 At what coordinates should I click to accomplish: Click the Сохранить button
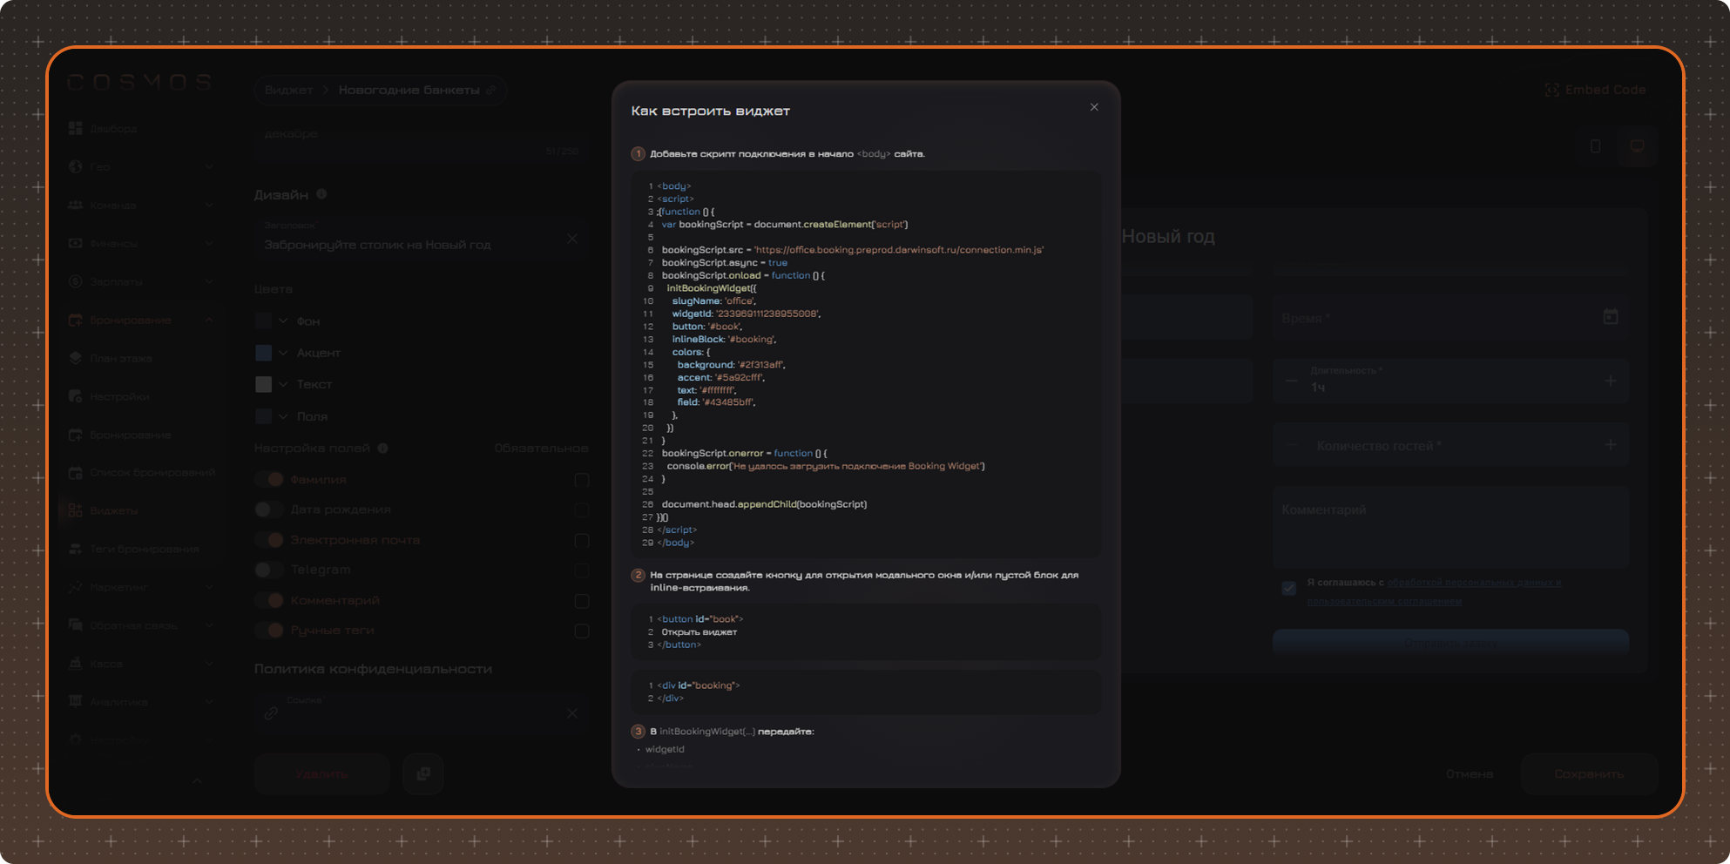click(1589, 773)
